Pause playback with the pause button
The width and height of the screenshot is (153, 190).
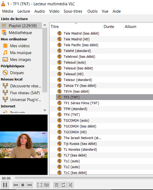pos(5,185)
